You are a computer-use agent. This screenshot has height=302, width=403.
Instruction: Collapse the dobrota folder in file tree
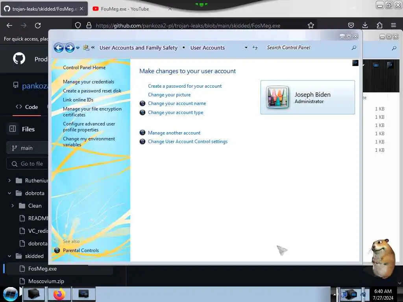click(9, 193)
